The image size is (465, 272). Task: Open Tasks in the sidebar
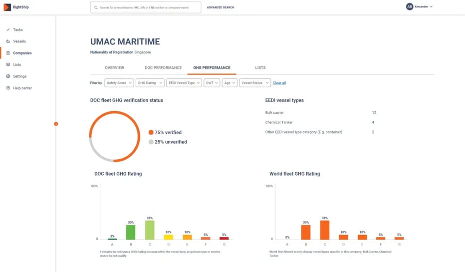(18, 29)
